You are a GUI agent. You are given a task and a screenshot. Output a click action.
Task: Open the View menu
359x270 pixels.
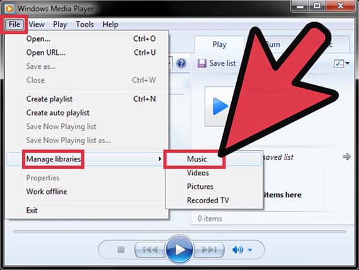37,25
